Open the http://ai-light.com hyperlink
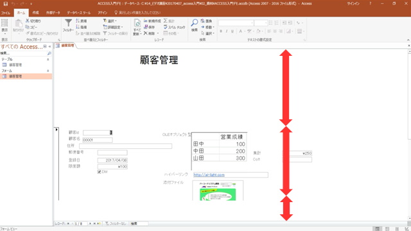 tap(209, 175)
